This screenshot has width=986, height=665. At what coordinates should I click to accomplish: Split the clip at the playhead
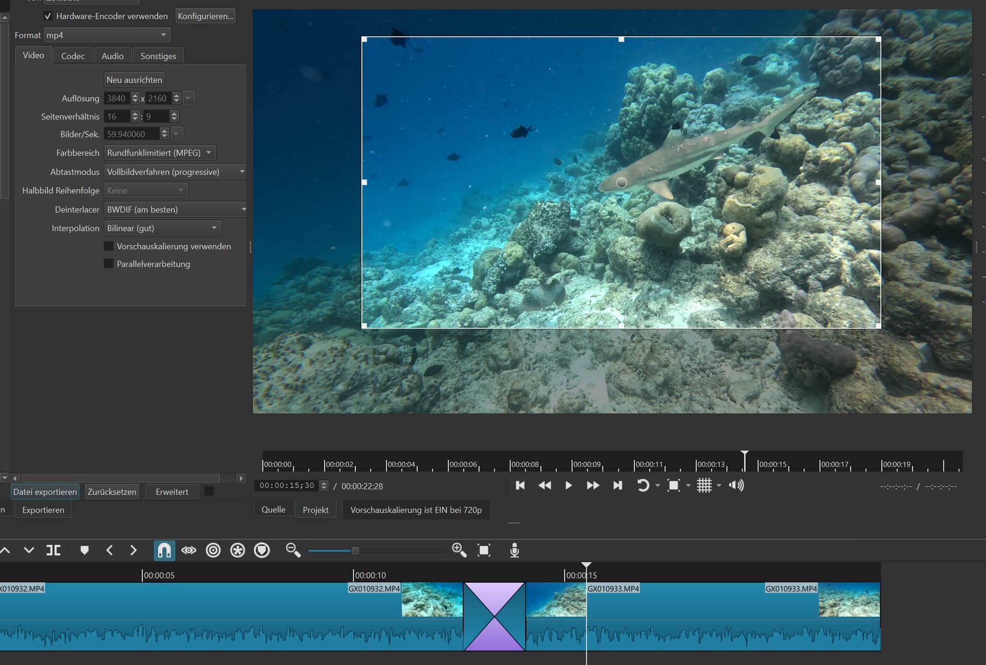[x=53, y=550]
